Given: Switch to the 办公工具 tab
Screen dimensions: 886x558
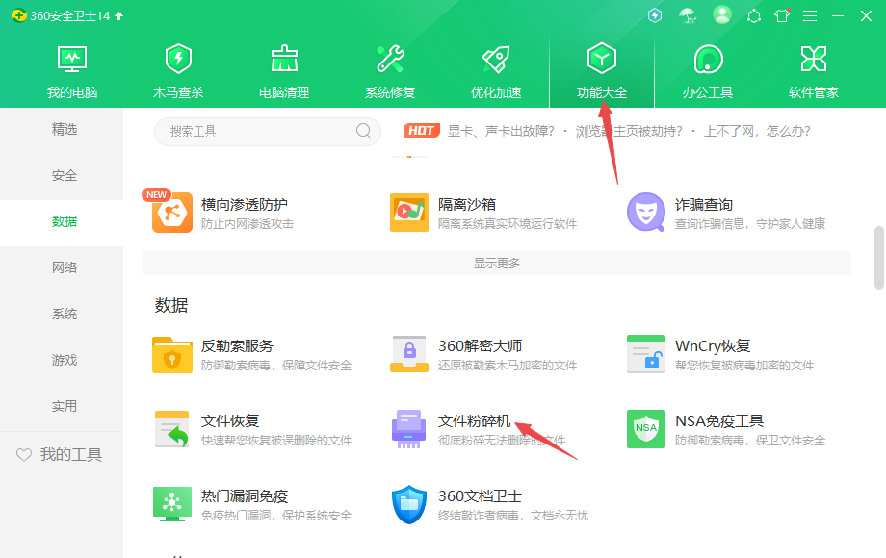Looking at the screenshot, I should (707, 67).
